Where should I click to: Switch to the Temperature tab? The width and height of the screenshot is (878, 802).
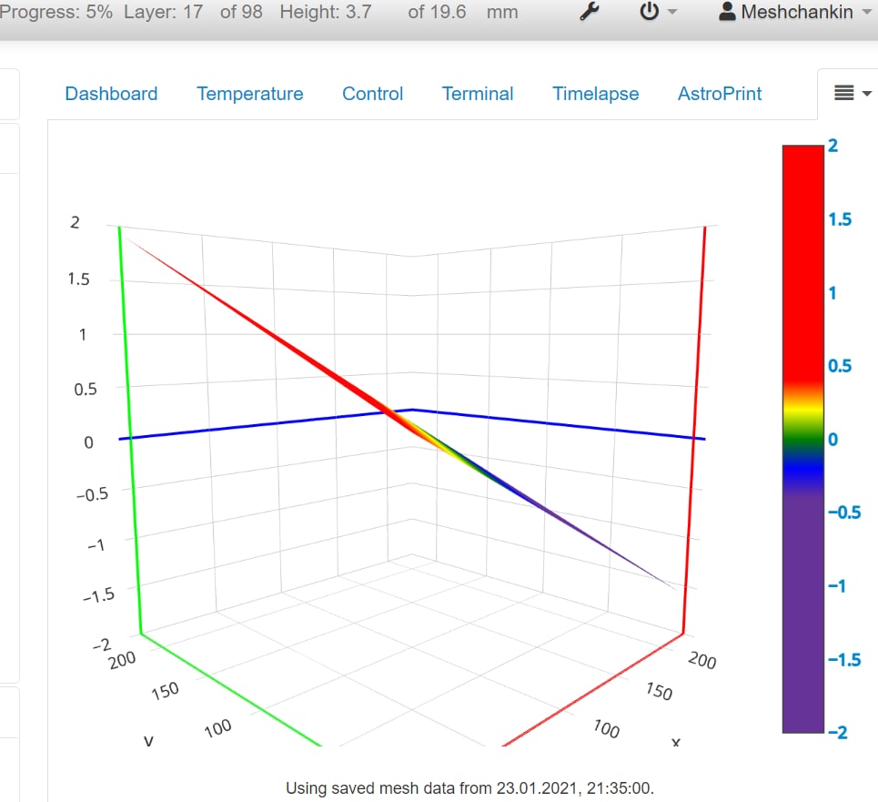[249, 94]
